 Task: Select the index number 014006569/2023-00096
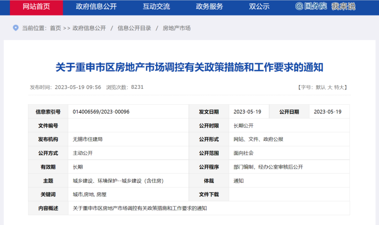[101, 112]
